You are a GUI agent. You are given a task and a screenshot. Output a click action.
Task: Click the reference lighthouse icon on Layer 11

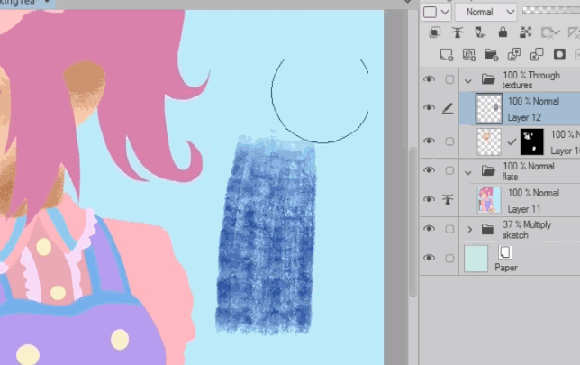pos(448,199)
